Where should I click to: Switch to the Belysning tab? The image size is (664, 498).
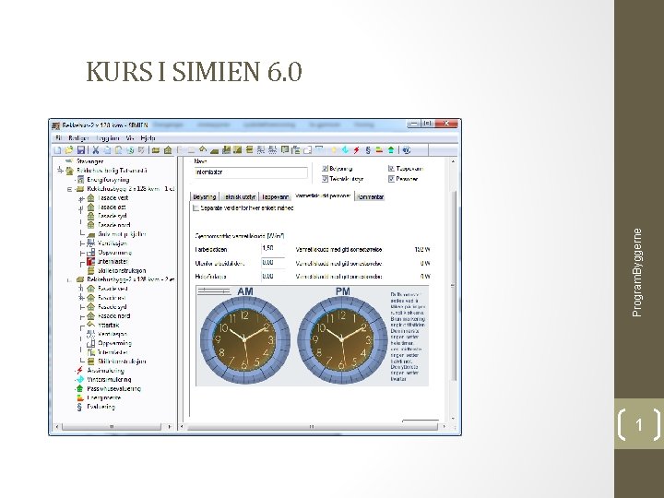click(x=205, y=197)
